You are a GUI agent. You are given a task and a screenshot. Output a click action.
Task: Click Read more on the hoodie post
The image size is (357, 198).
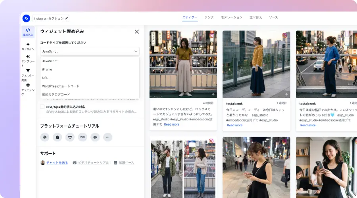click(x=234, y=125)
